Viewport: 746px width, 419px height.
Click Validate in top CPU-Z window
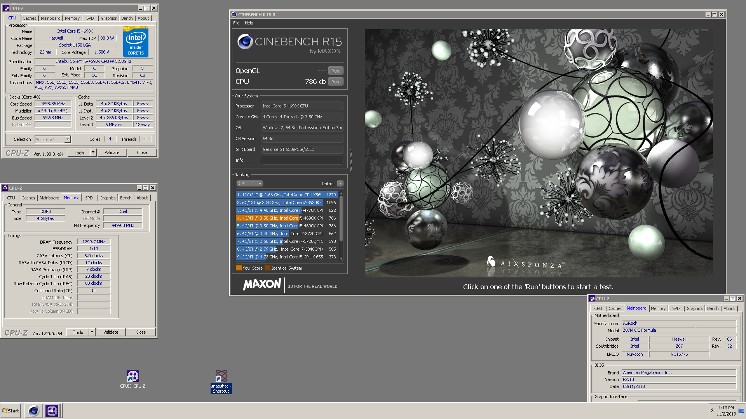tap(112, 153)
